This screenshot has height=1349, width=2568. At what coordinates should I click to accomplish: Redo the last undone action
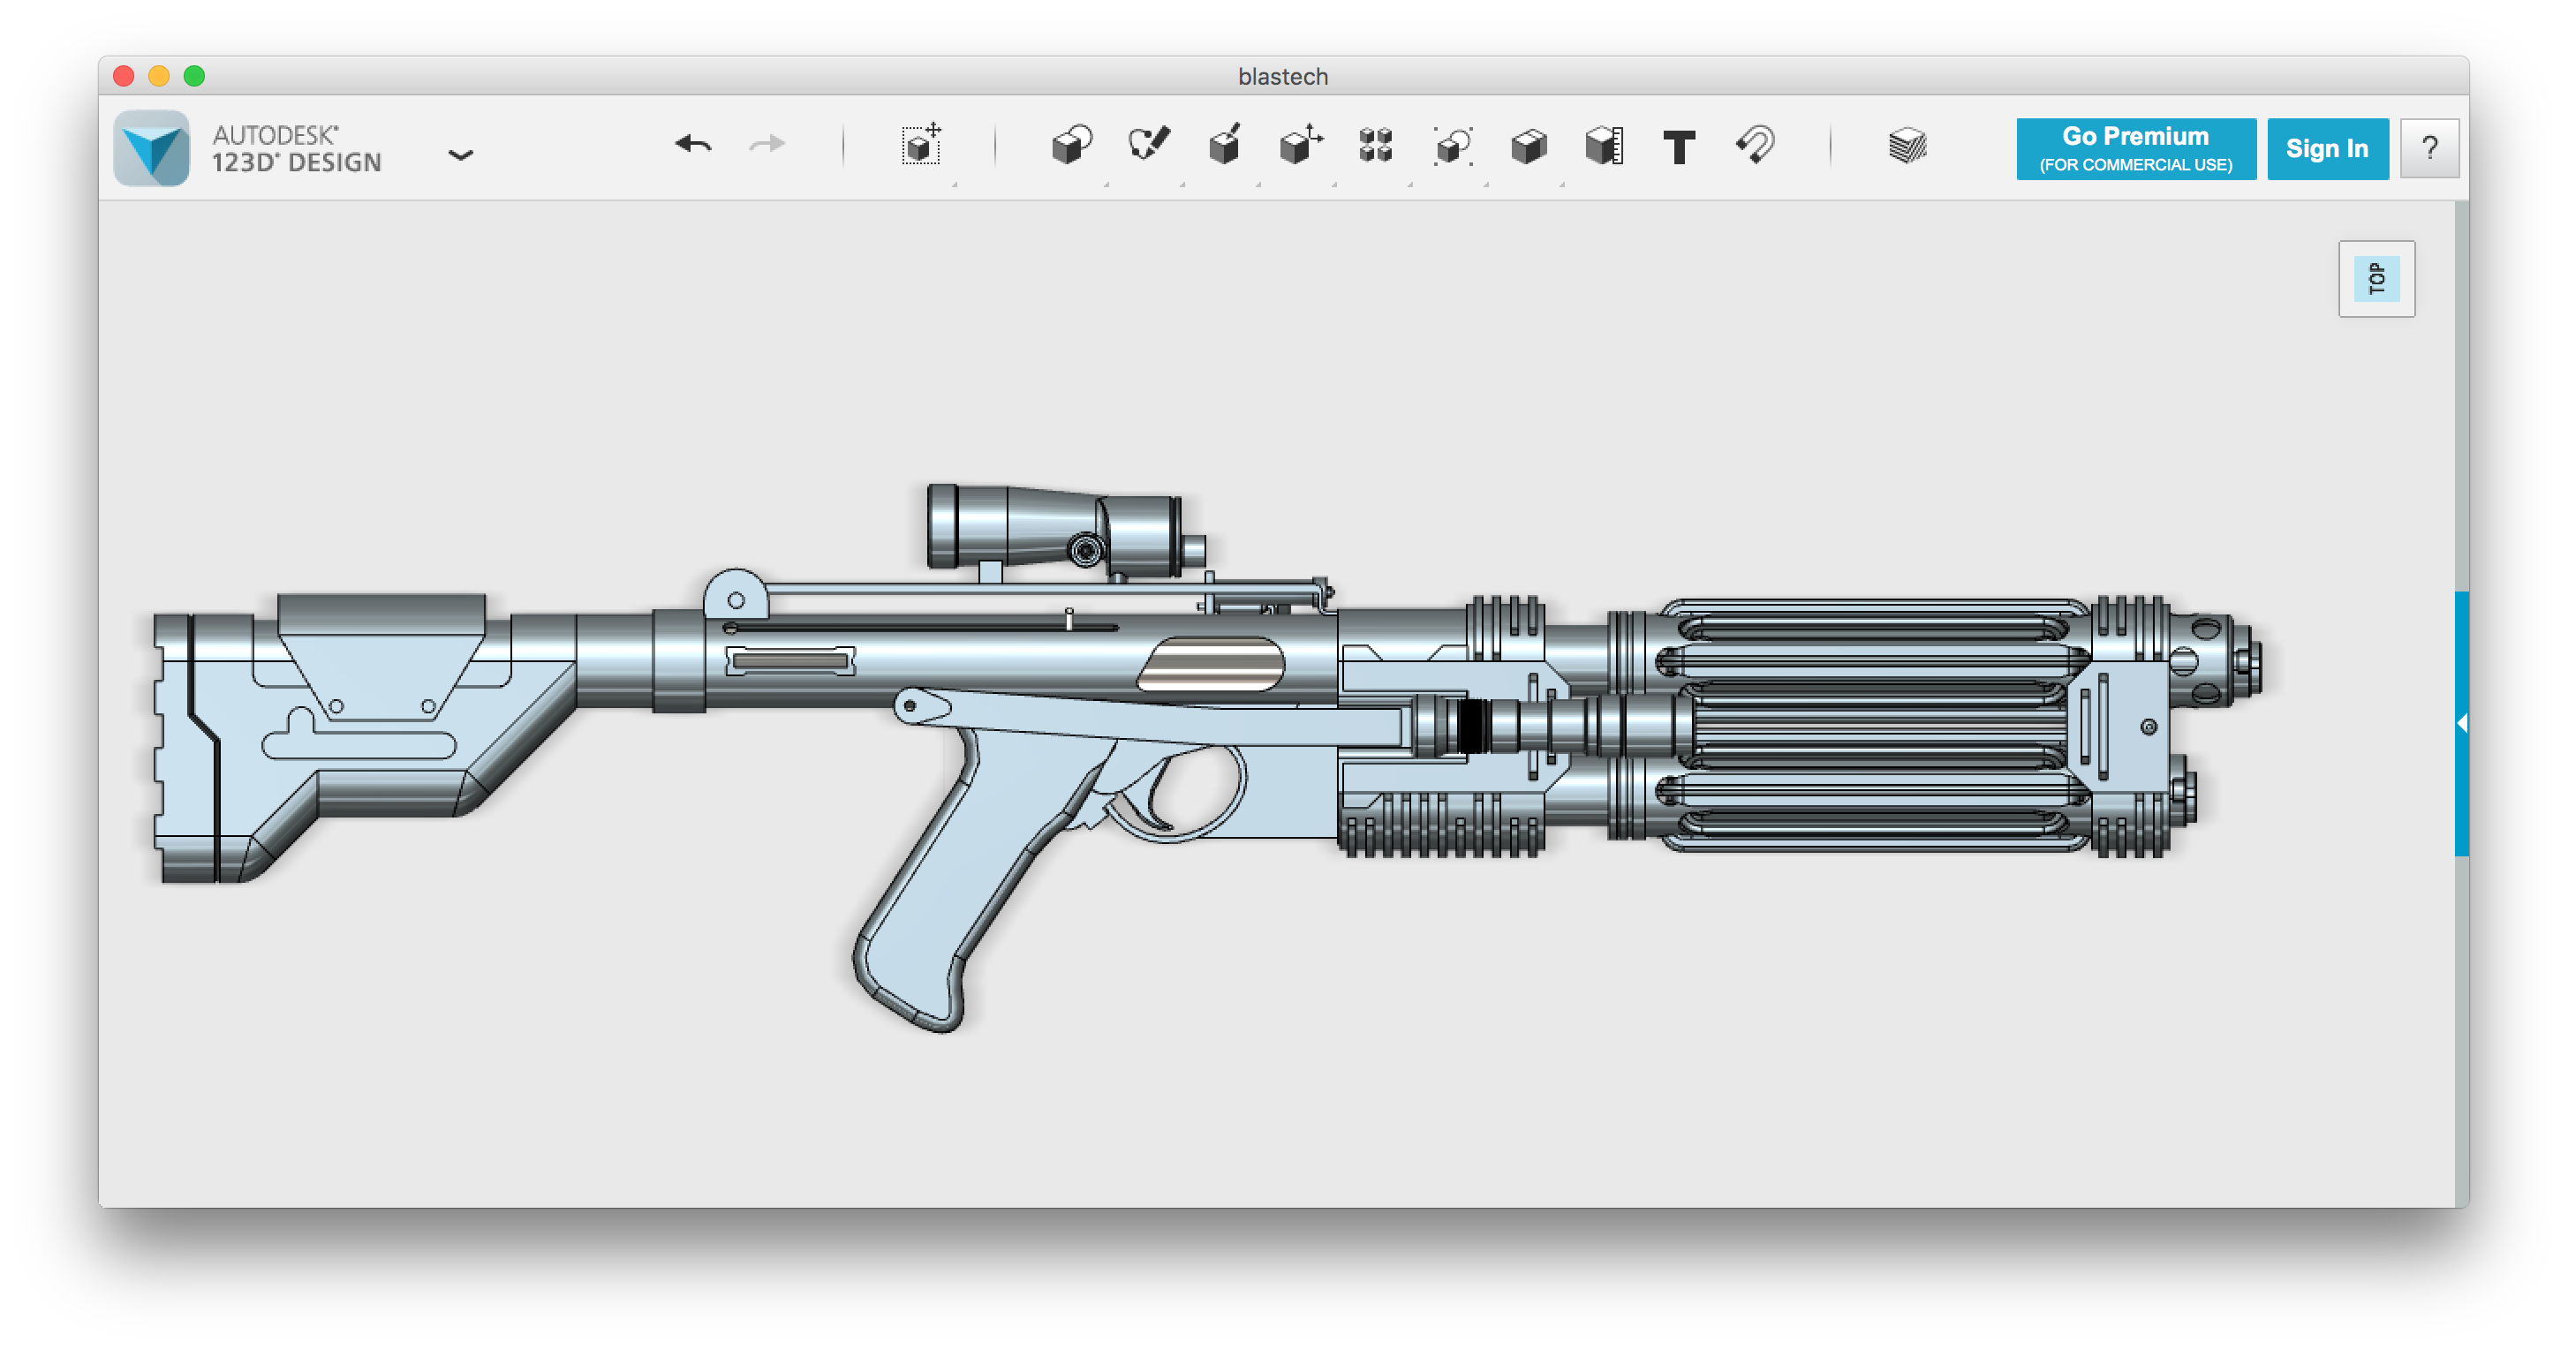(x=767, y=146)
